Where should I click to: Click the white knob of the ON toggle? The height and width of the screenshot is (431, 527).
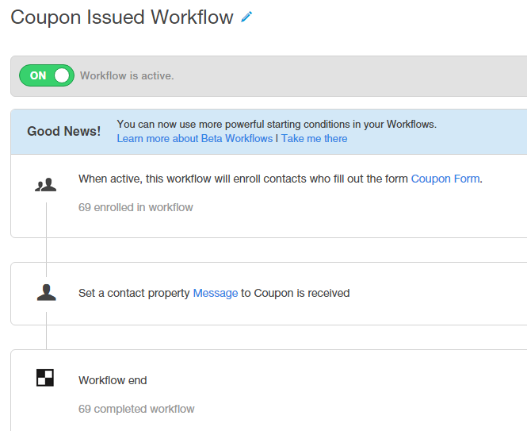point(62,75)
